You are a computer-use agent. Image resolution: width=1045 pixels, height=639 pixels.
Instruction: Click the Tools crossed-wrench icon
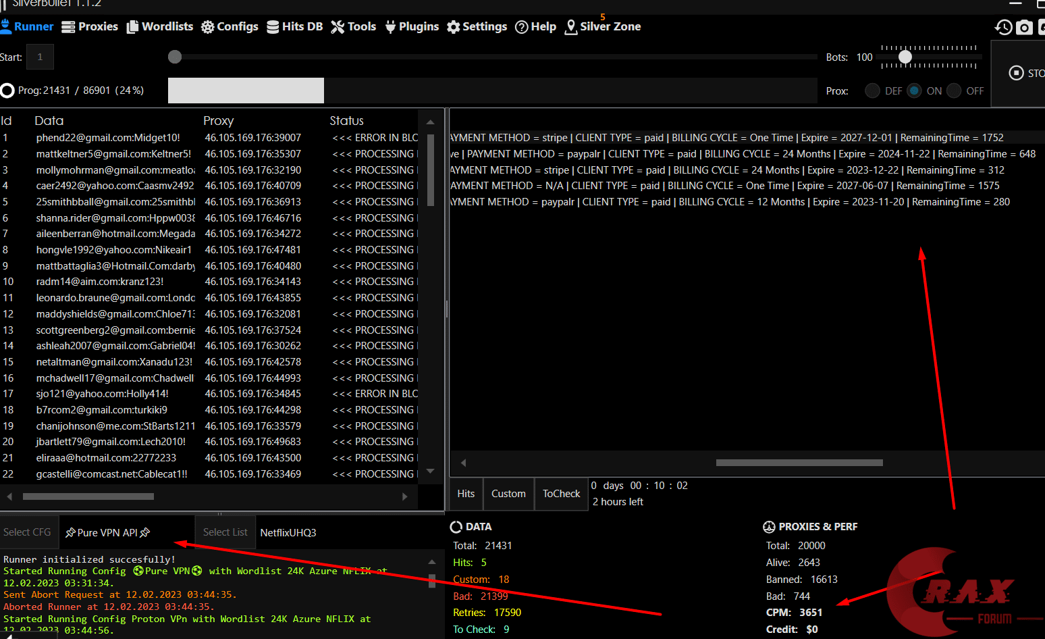click(x=338, y=27)
